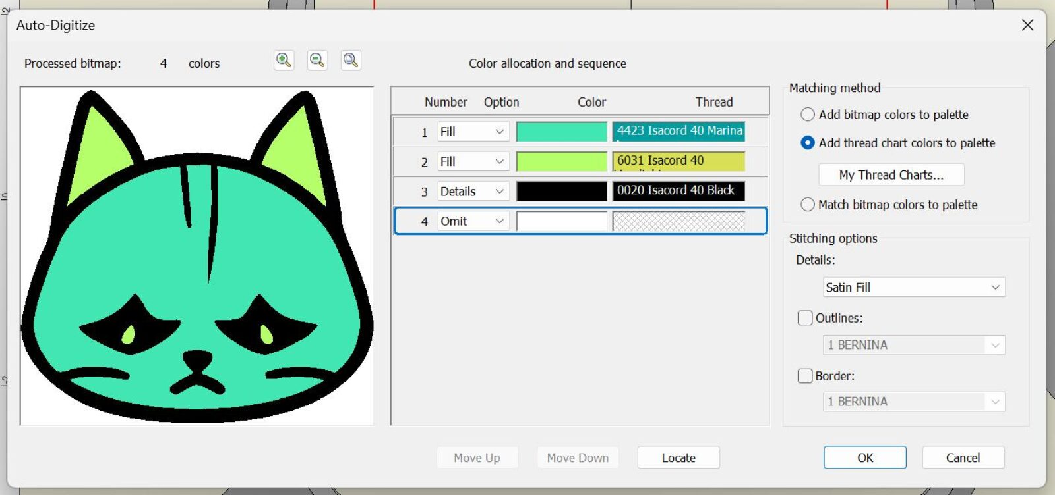Image resolution: width=1055 pixels, height=495 pixels.
Task: Open the Outlines 1 BERNINA dropdown
Action: (x=914, y=345)
